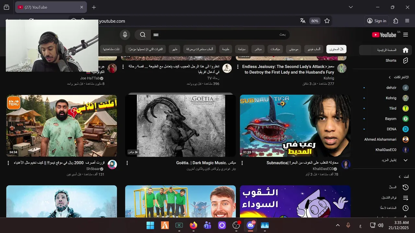The image size is (415, 233).
Task: Open the list all tabs dropdown arrow
Action: pyautogui.click(x=351, y=7)
